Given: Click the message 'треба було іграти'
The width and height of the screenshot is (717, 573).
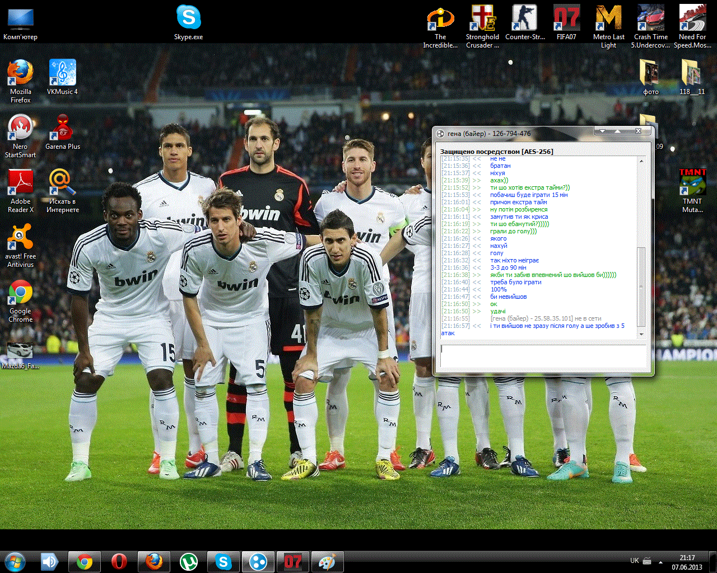Looking at the screenshot, I should pos(516,283).
